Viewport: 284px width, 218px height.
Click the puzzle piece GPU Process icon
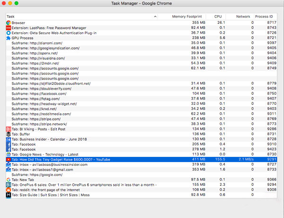pyautogui.click(x=9, y=38)
